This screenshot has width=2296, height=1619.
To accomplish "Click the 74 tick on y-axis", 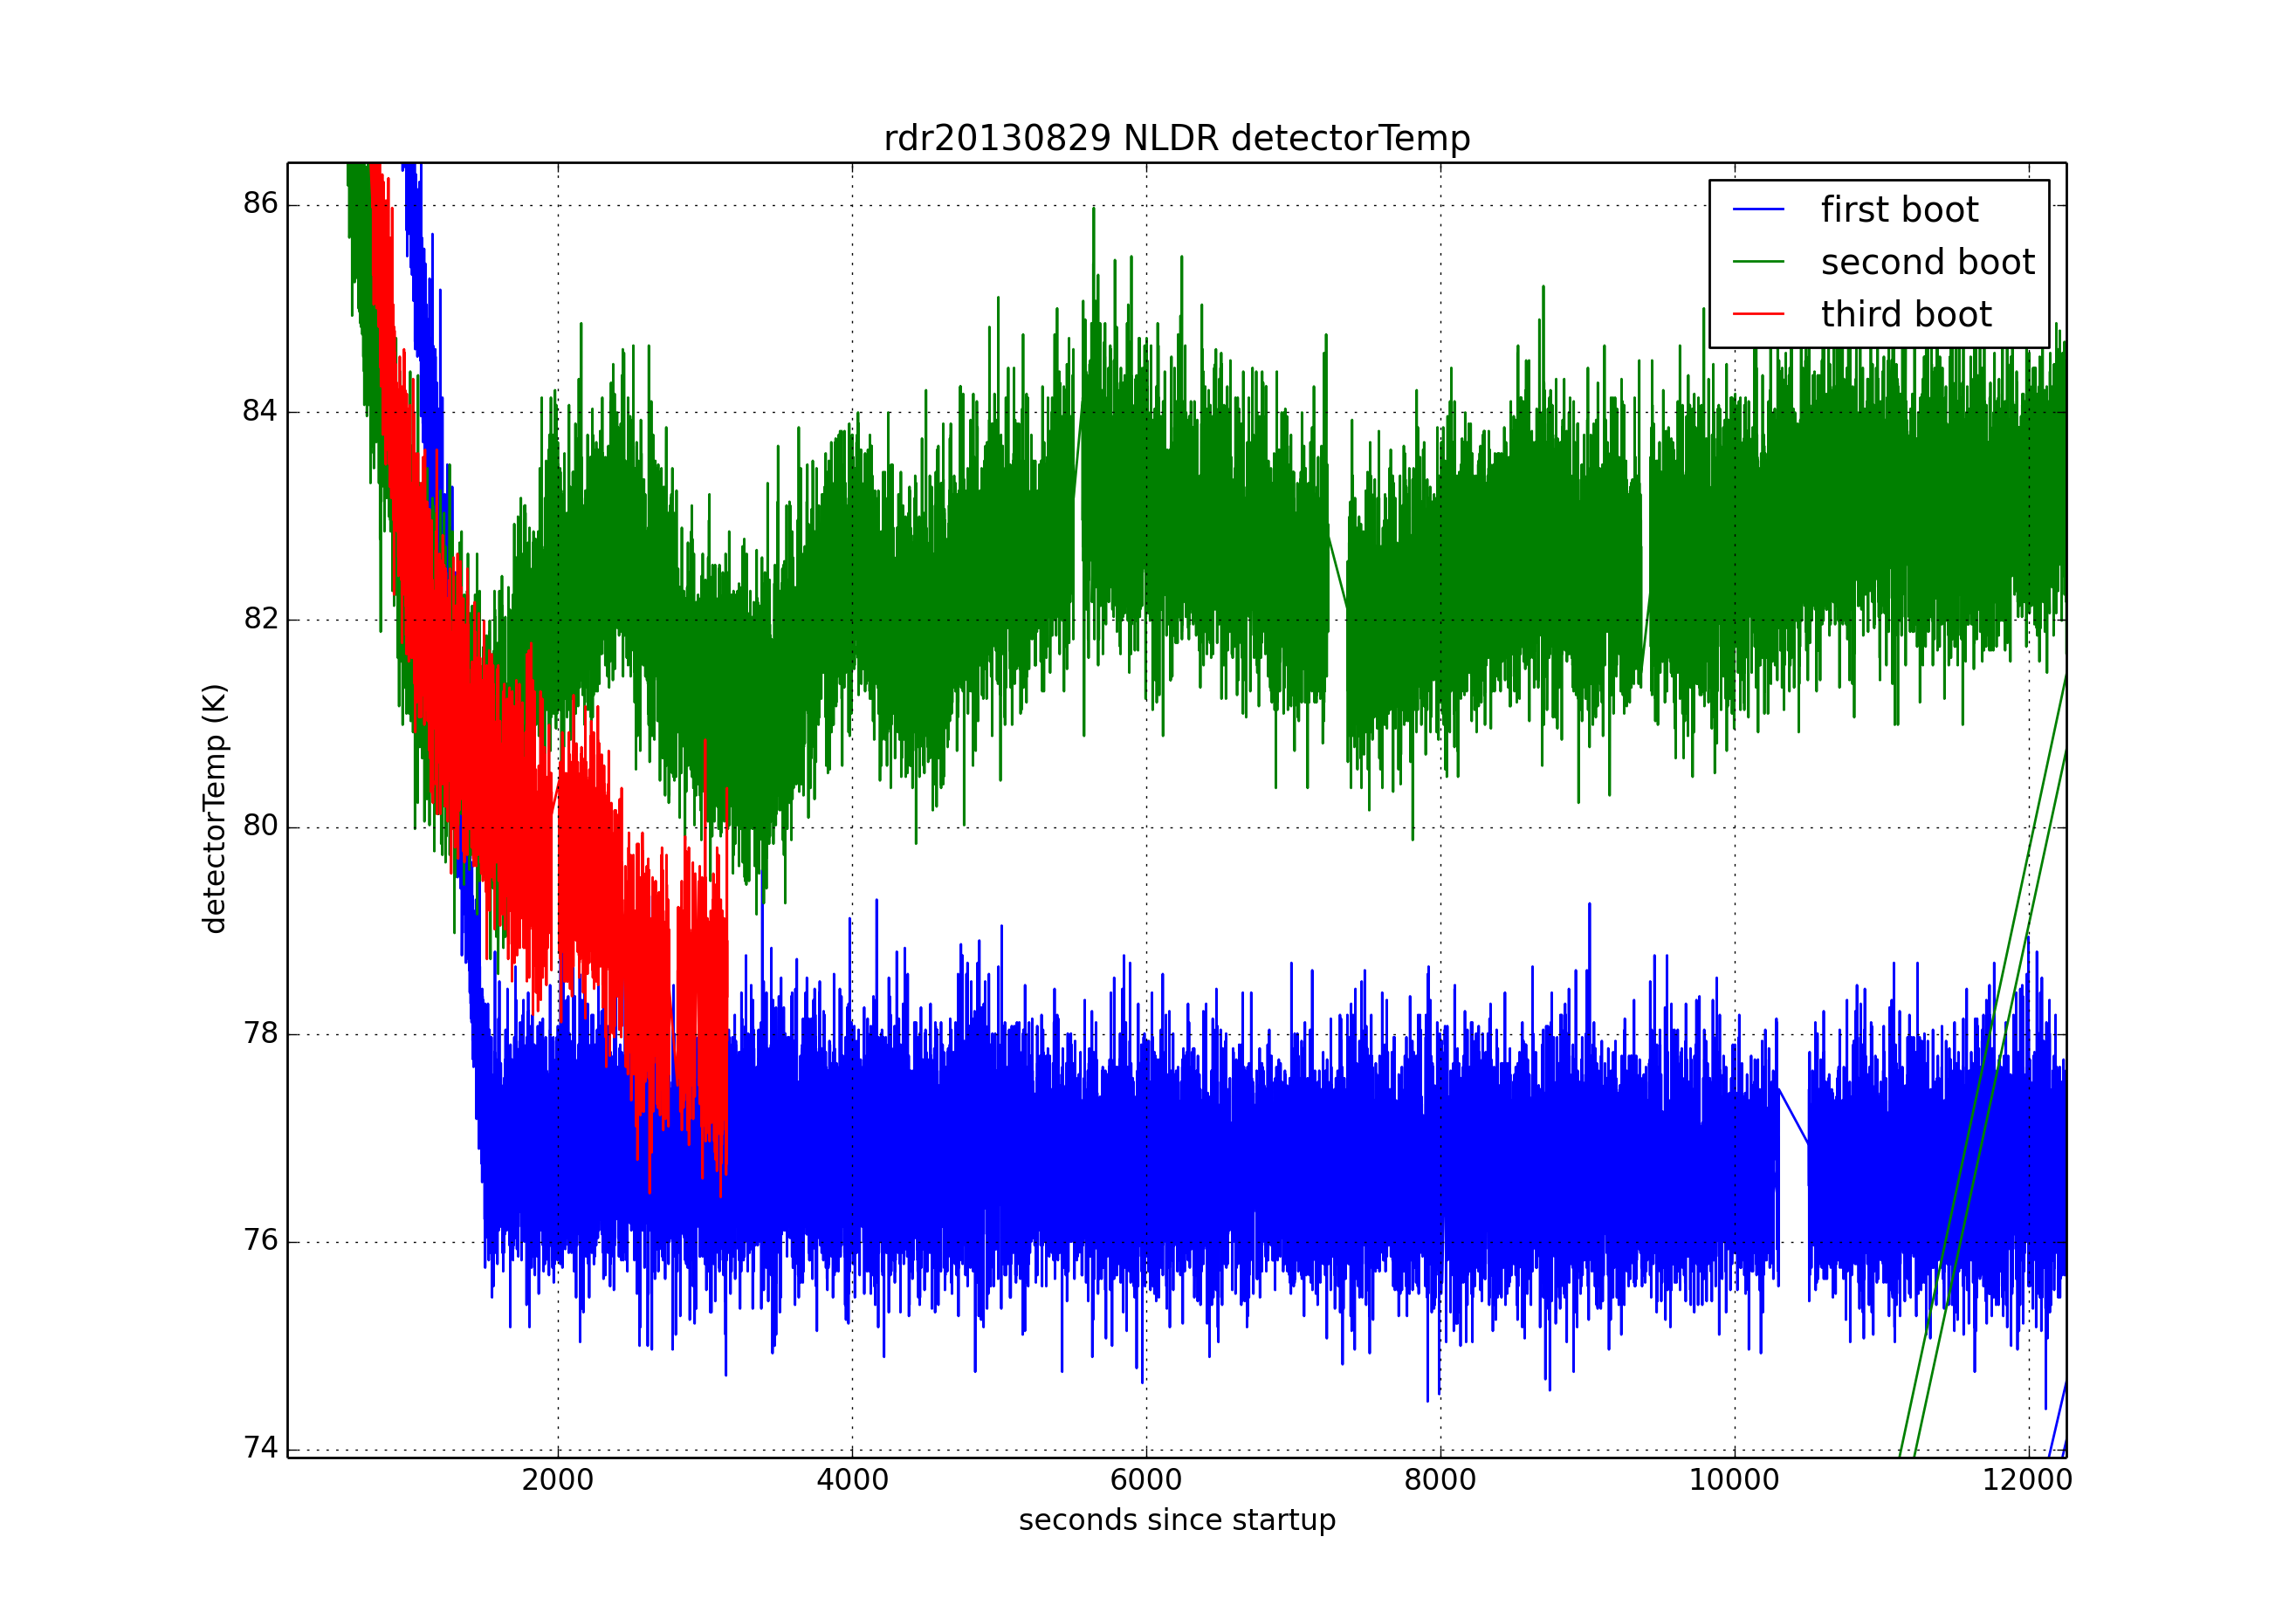I will (x=260, y=1447).
